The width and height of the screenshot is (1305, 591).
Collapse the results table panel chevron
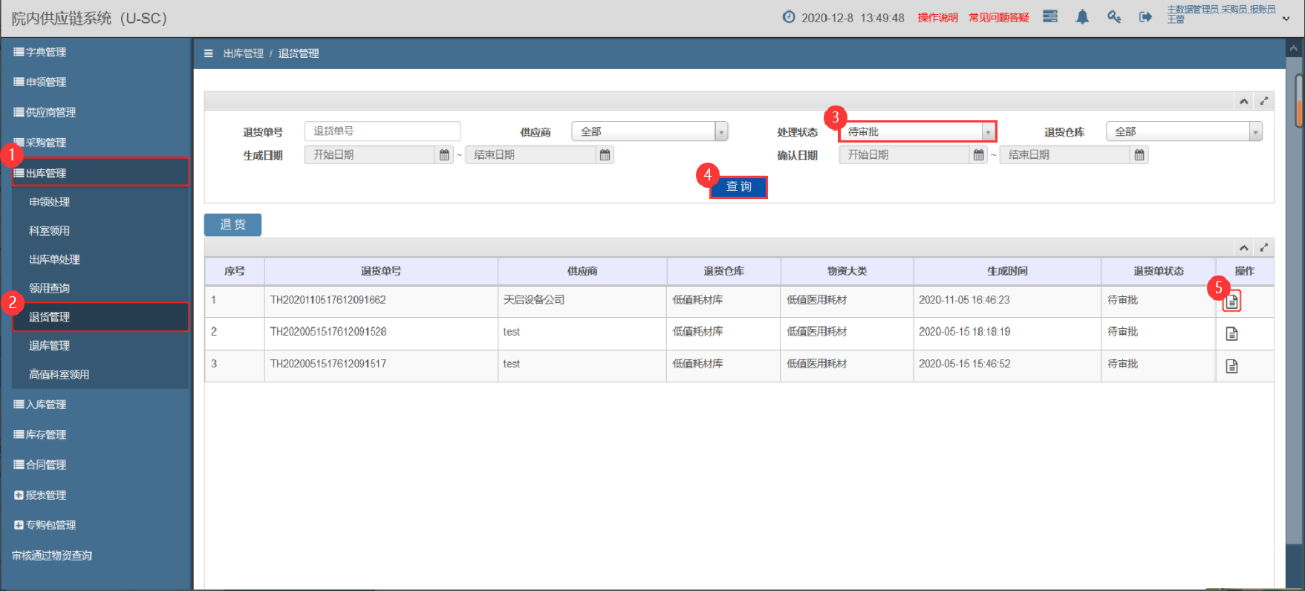click(x=1244, y=248)
